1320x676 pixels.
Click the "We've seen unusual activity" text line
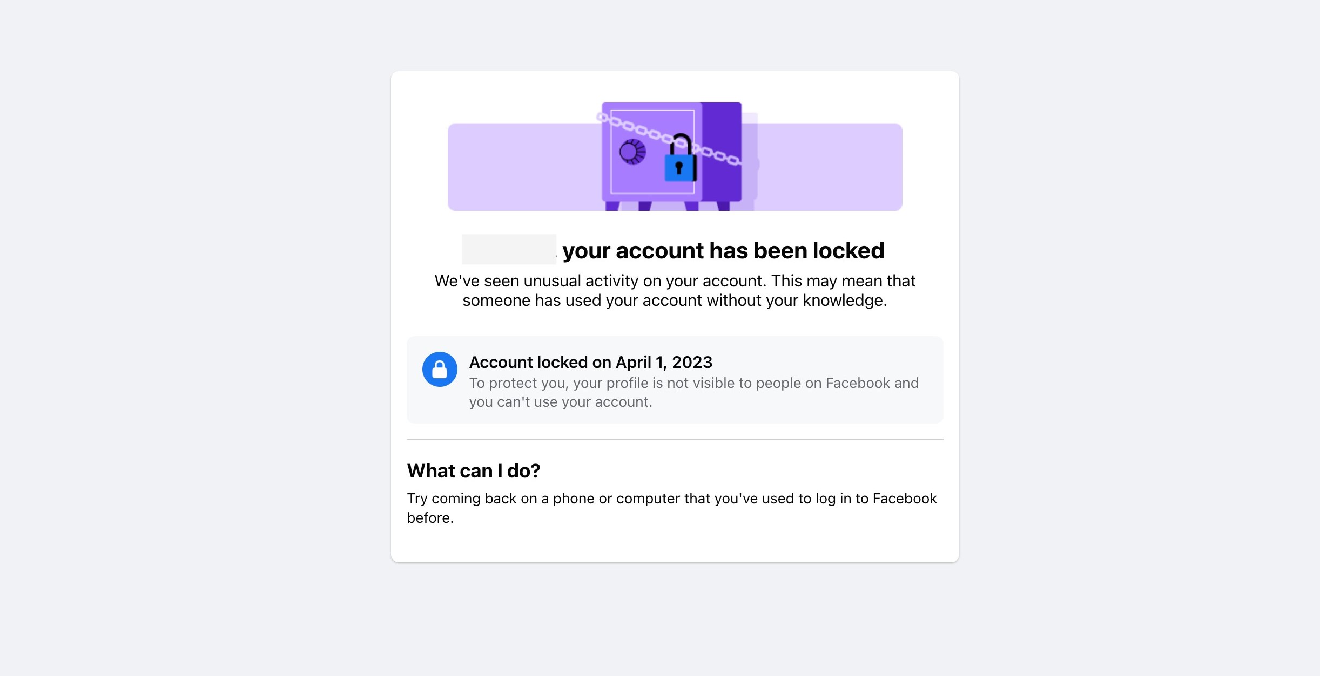click(x=675, y=281)
